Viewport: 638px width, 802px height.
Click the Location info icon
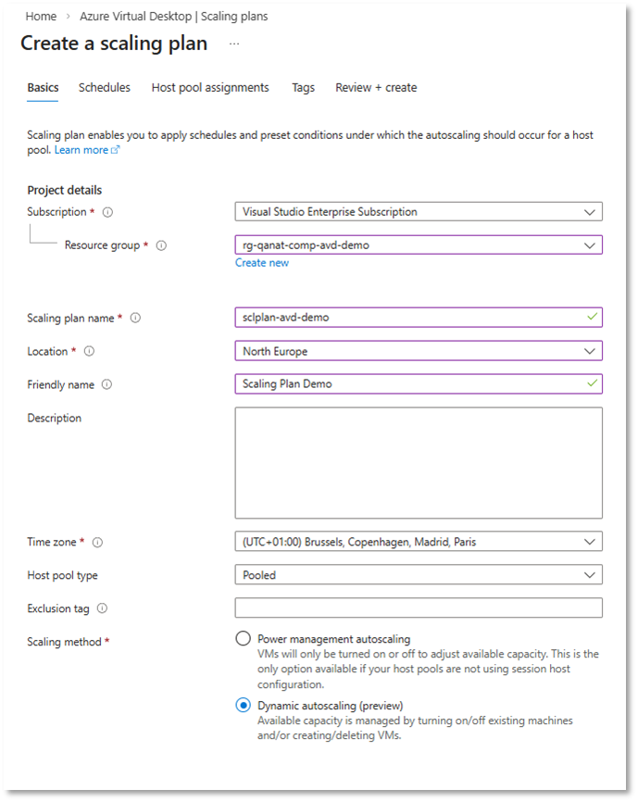click(88, 350)
